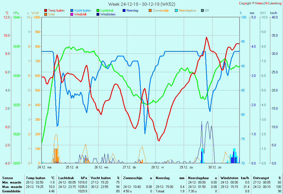Click the week title 24-12-18 - 30-12-18
This screenshot has height=194, width=283.
pos(141,4)
